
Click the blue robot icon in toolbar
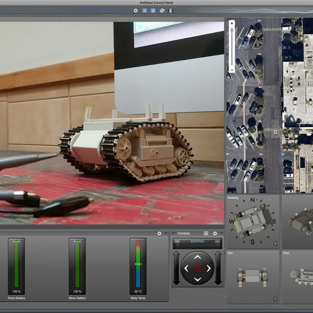(170, 10)
